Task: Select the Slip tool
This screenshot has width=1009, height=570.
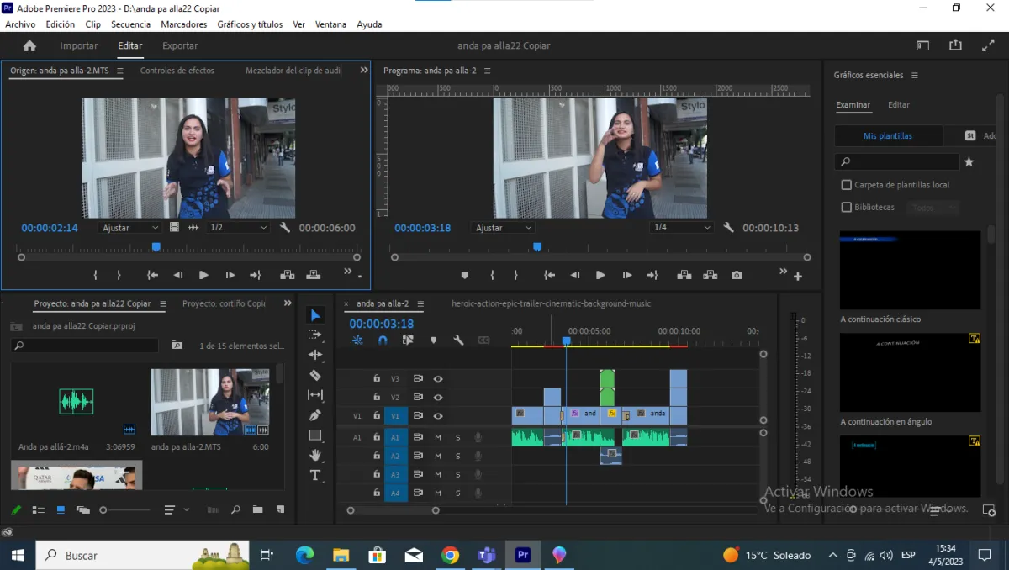Action: [315, 395]
